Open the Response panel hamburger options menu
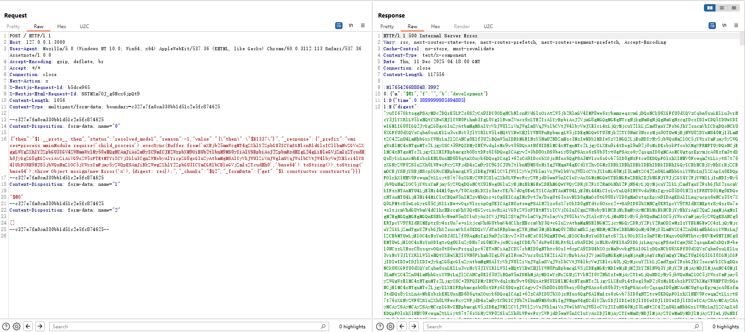Image resolution: width=745 pixels, height=332 pixels. [736, 25]
